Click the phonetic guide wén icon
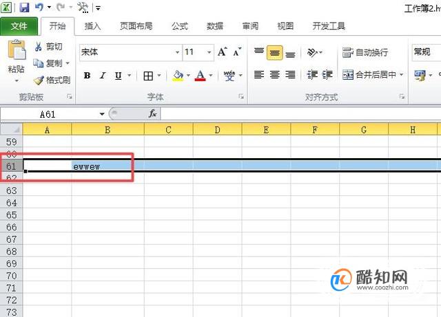 click(229, 75)
